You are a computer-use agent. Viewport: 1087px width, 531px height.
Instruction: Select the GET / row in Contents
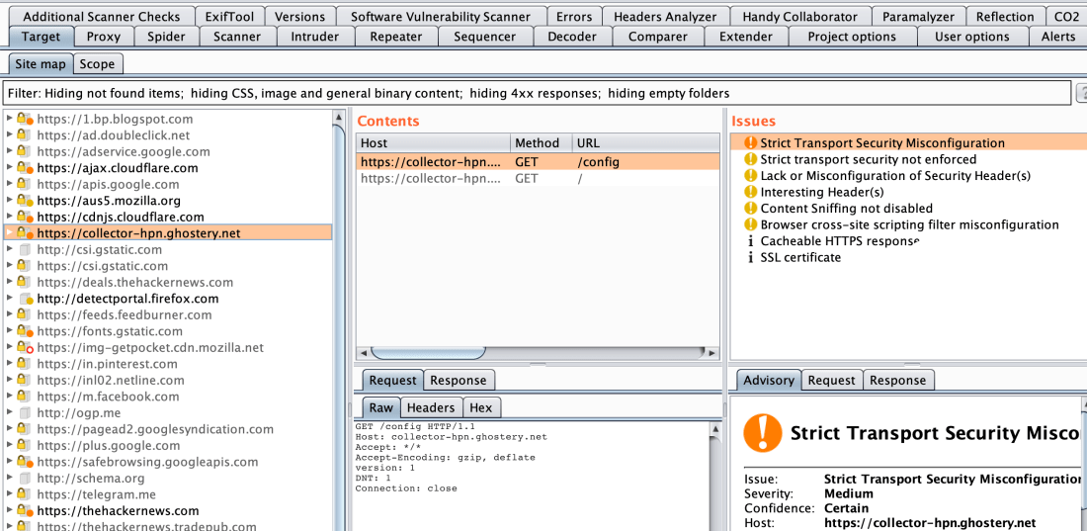pyautogui.click(x=538, y=178)
